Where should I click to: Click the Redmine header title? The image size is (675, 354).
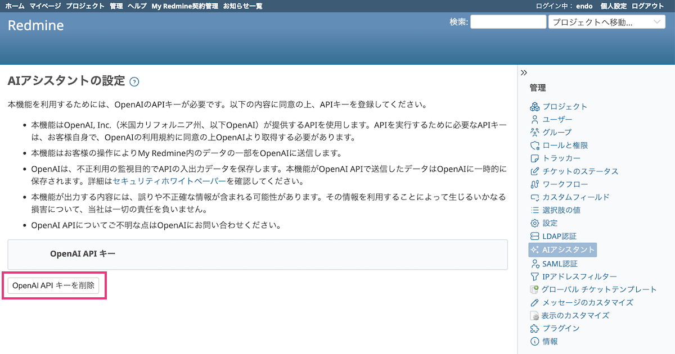point(36,26)
